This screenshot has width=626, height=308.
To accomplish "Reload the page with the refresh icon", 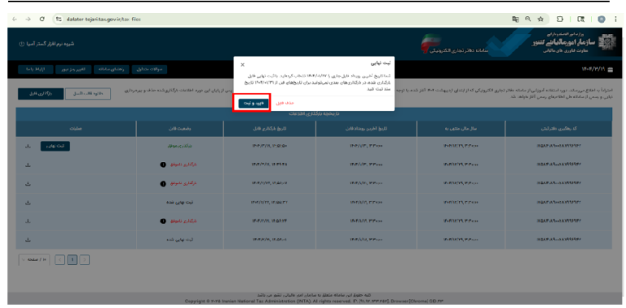I will click(42, 20).
